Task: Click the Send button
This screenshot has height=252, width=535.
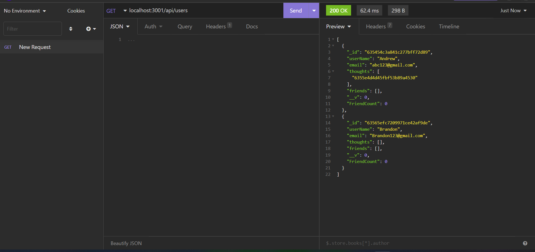Action: coord(296,11)
